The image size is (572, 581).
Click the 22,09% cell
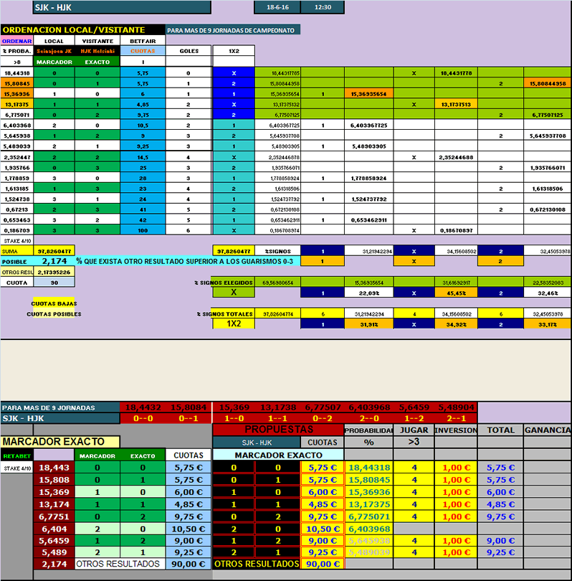(x=368, y=293)
